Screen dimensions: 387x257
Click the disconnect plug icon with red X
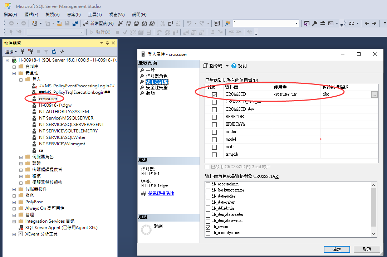(x=31, y=52)
